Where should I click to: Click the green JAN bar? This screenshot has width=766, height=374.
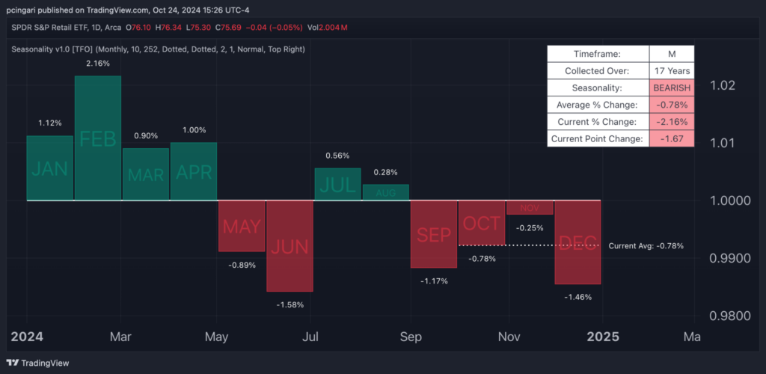pos(49,168)
